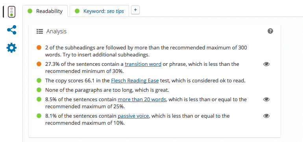Click green dot beside Flesch Reading Ease result
The height and width of the screenshot is (142, 303).
pos(39,80)
